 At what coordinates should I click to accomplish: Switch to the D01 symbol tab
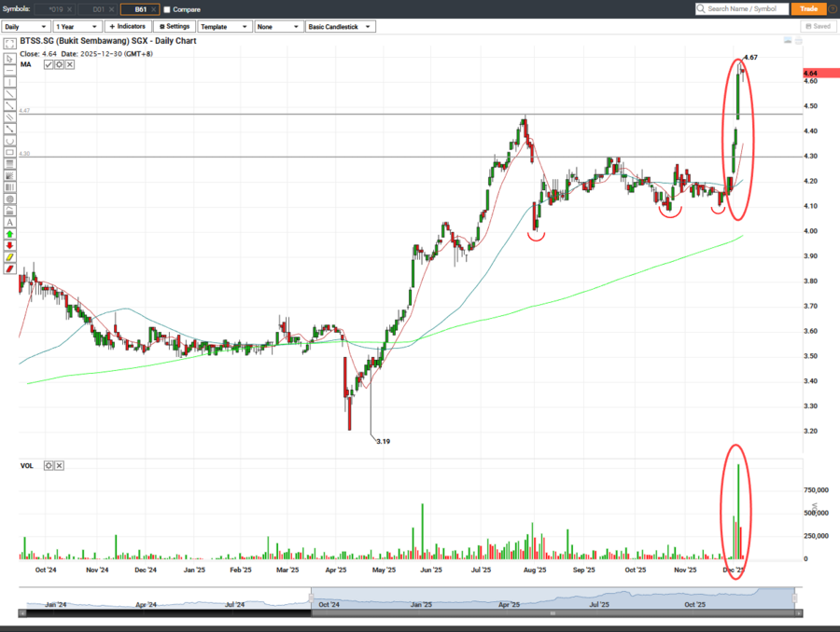98,9
